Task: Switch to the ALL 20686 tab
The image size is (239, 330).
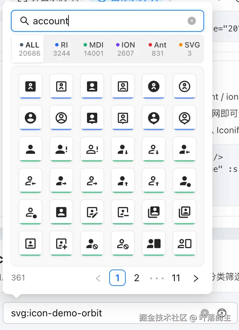Action: tap(28, 49)
